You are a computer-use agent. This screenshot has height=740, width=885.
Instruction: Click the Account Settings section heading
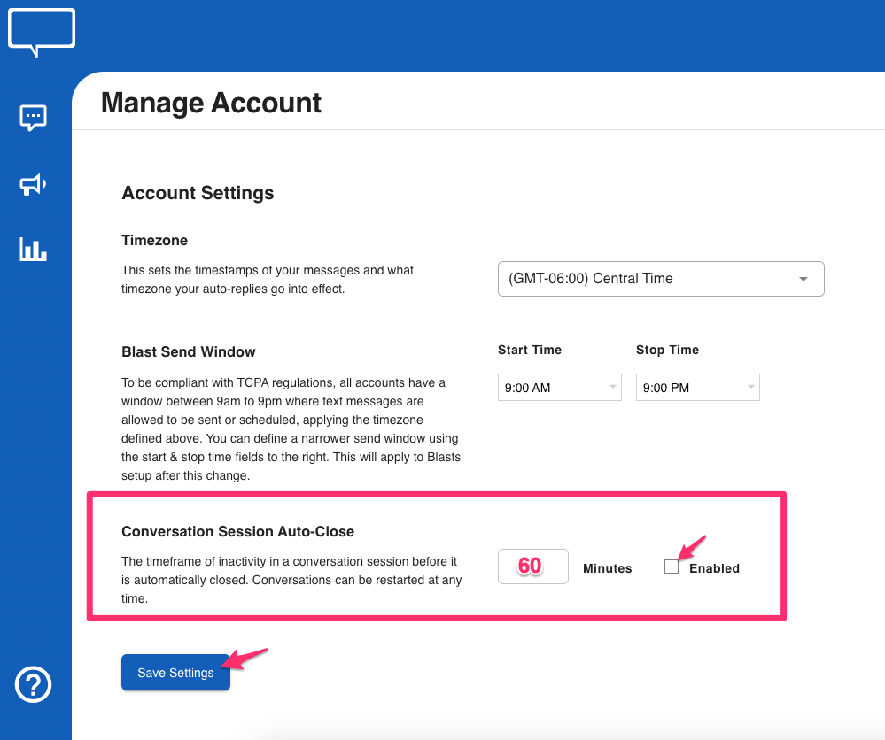click(x=198, y=193)
